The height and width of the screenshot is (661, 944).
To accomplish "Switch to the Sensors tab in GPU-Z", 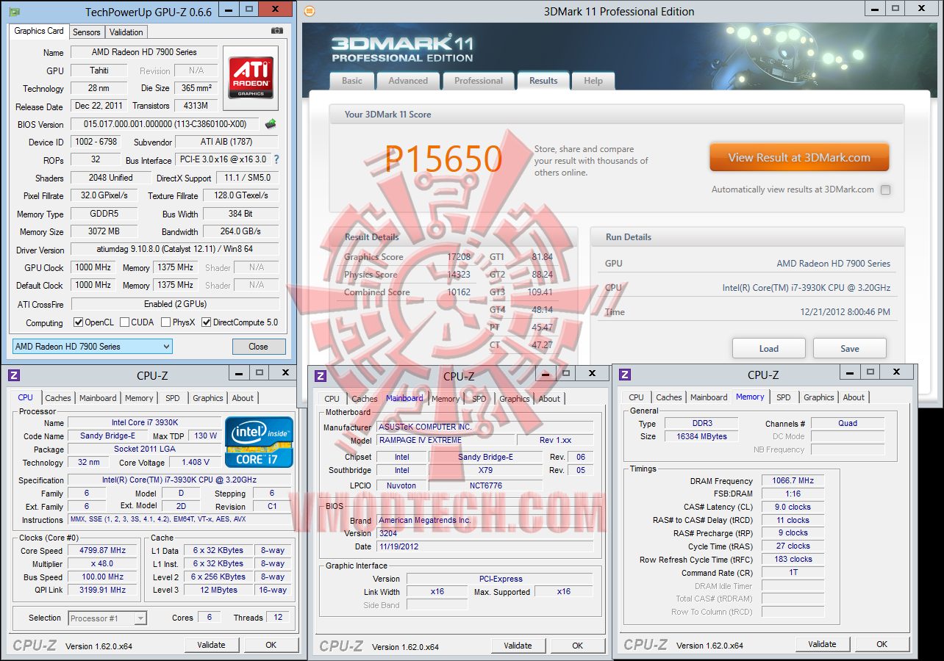I will point(87,32).
